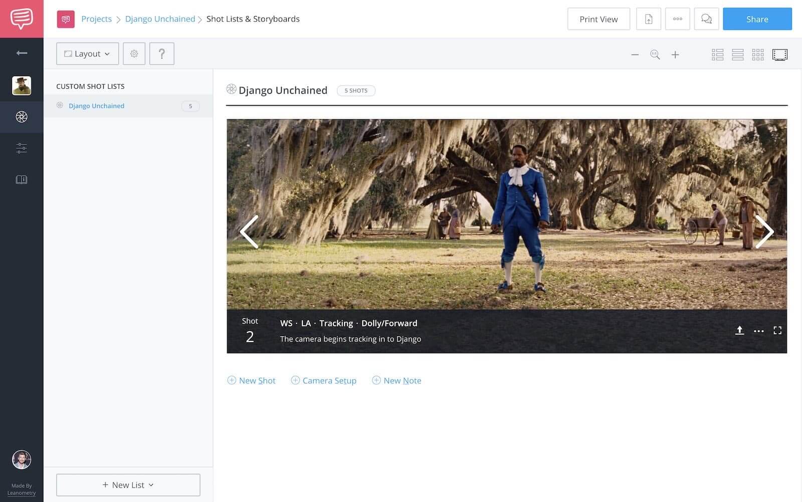Click shot specs WS LA Tracking Dolly/Forward
This screenshot has height=502, width=802.
349,323
